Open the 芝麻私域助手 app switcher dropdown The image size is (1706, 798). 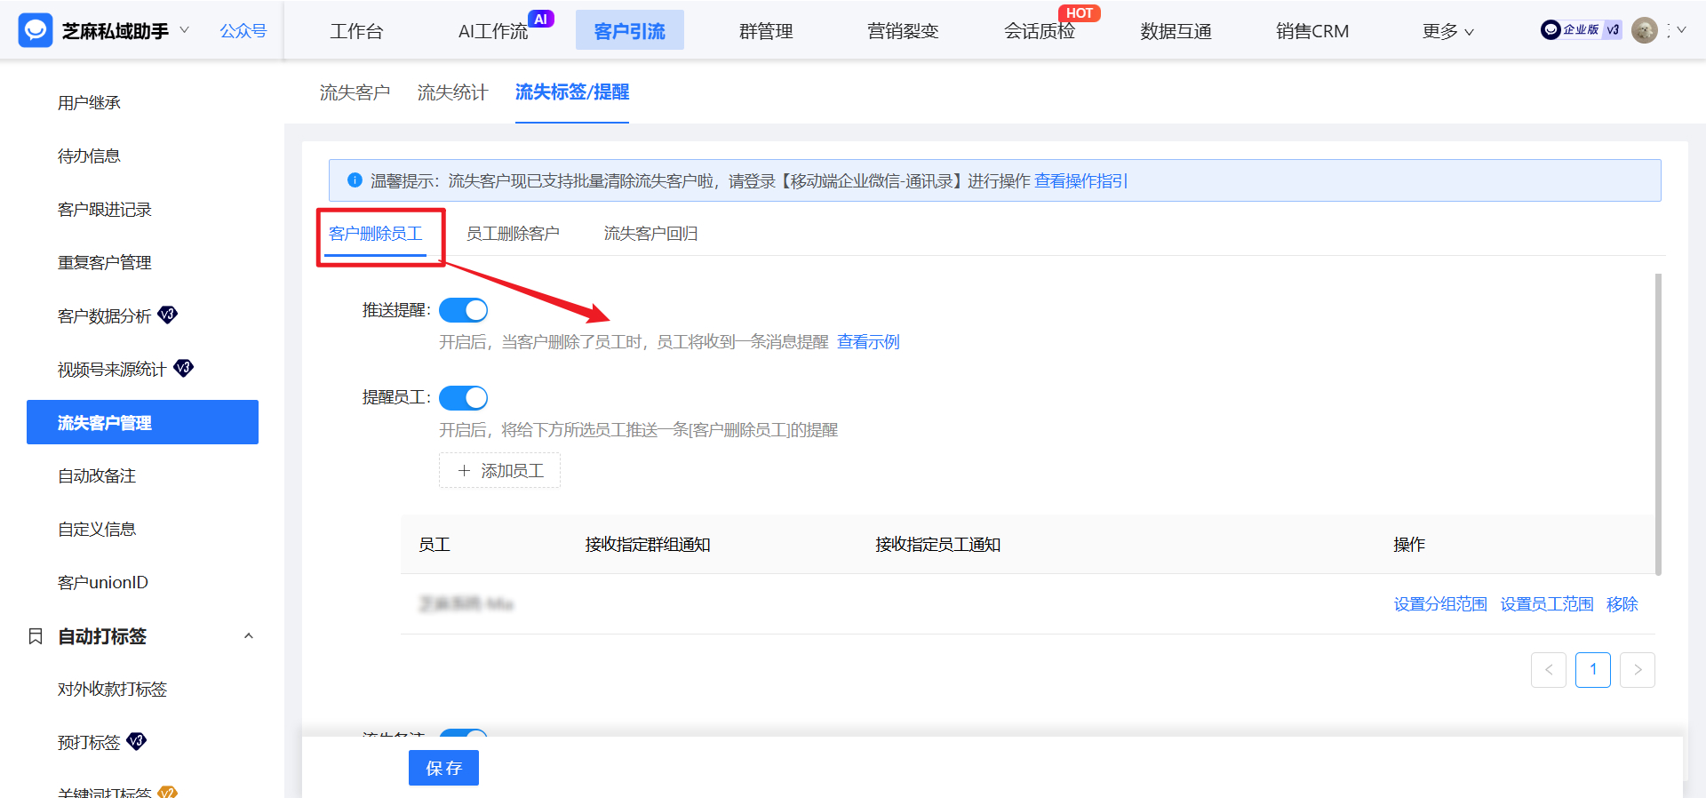(185, 30)
